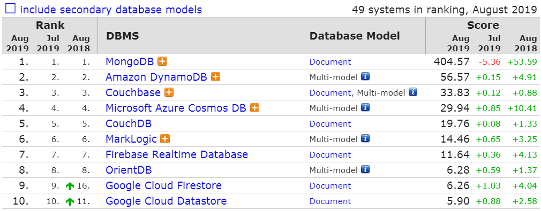Click the info icon in Couchbase row
This screenshot has height=211, width=541.
(x=413, y=92)
